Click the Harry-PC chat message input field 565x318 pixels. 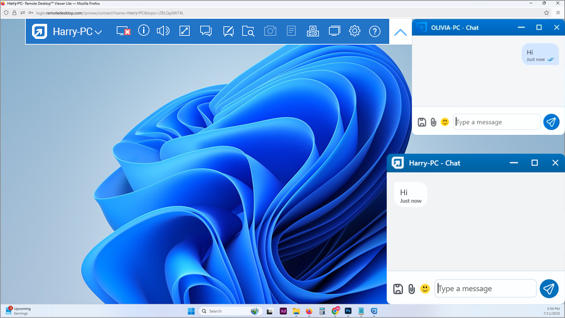pos(485,289)
